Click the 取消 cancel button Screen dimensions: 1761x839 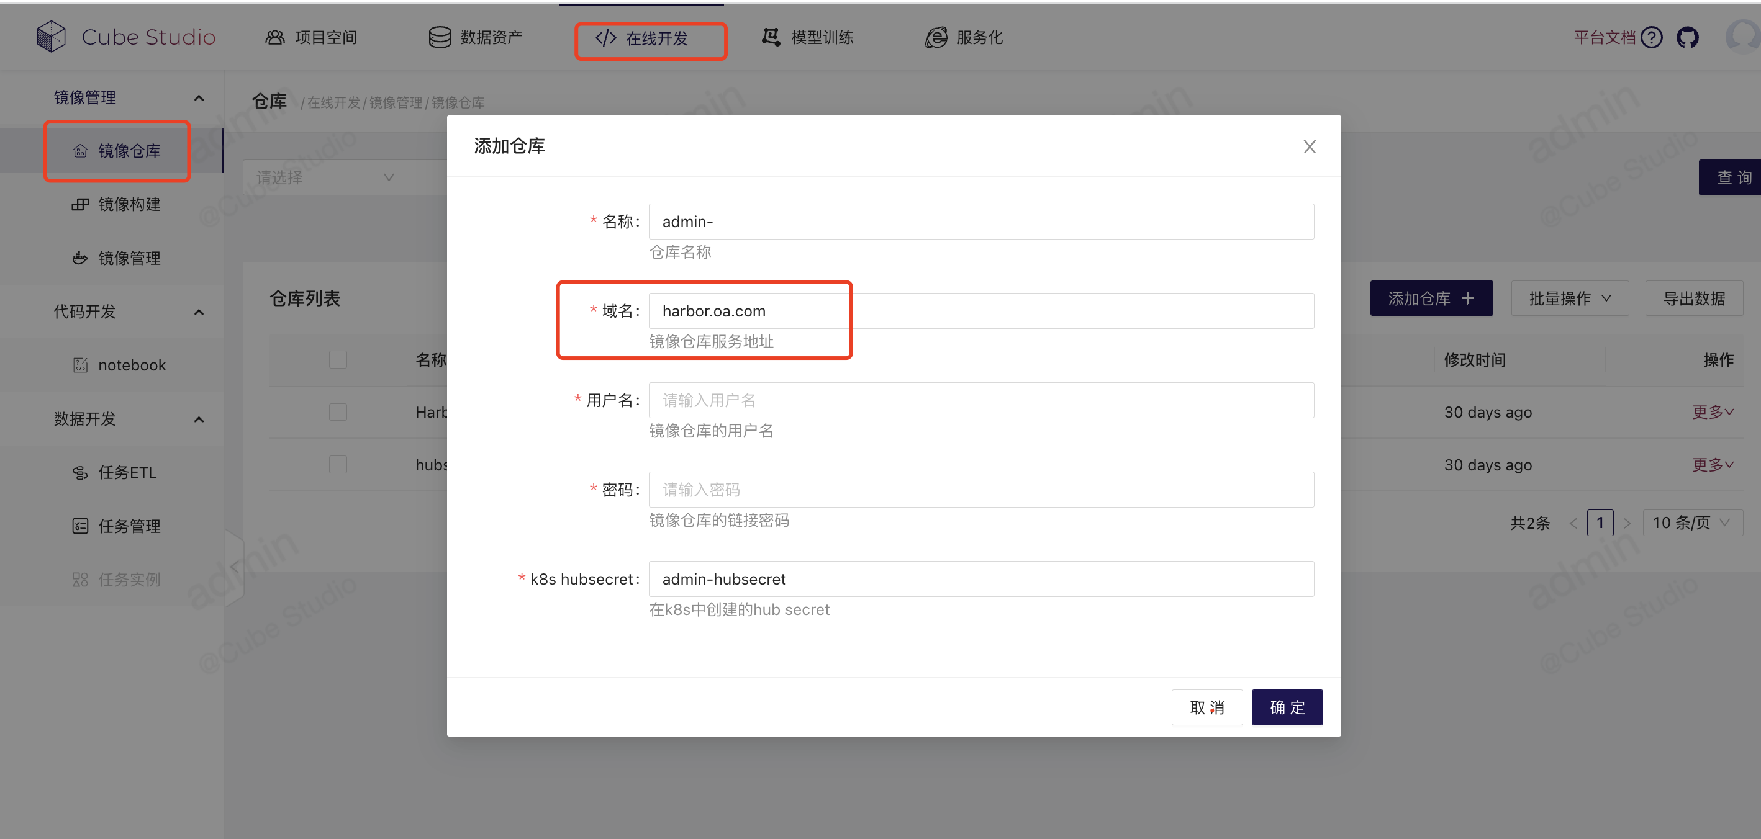pyautogui.click(x=1206, y=707)
